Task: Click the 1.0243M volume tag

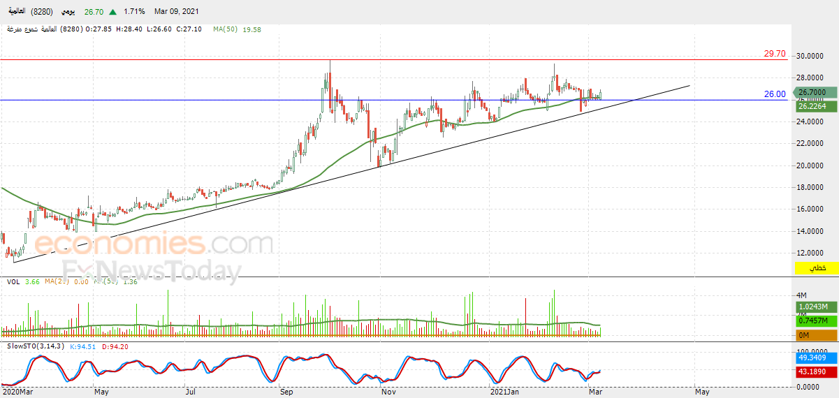Action: [x=816, y=307]
